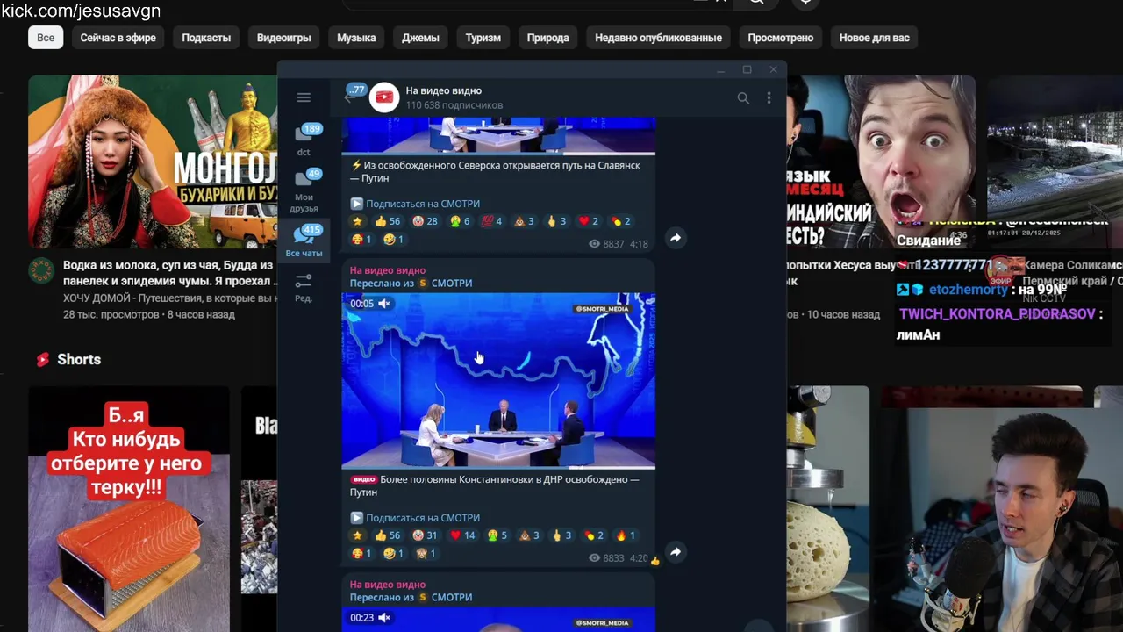Click the middle finger reaction on Константиновка post
Viewport: 1123px width, 632px height.
point(561,535)
